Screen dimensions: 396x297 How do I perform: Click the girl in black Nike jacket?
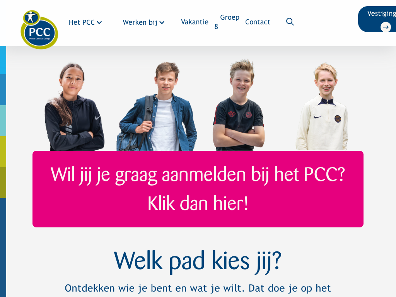(75, 107)
